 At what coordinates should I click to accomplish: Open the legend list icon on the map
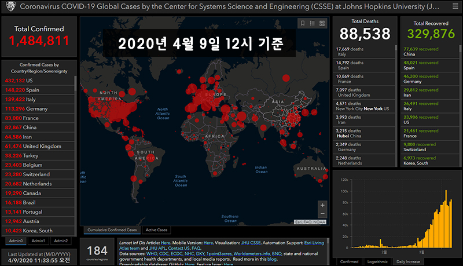313,23
